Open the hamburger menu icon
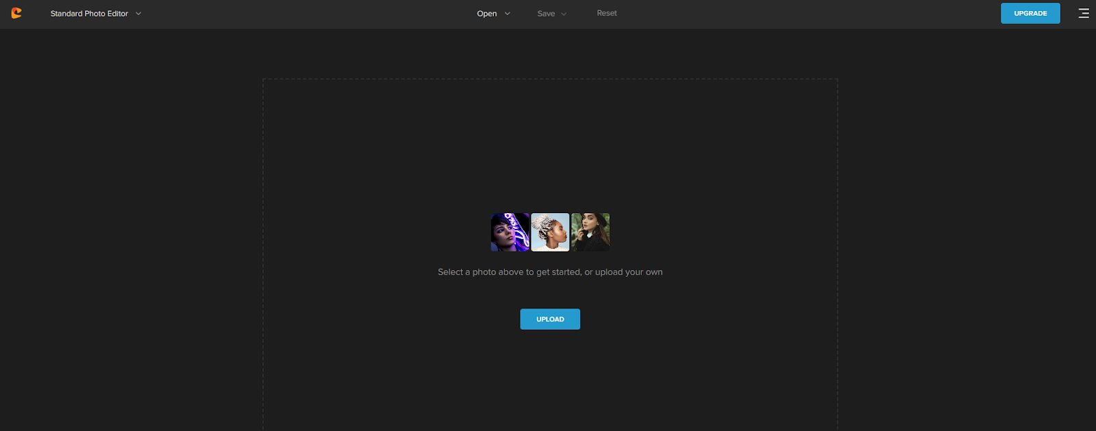The image size is (1096, 431). pos(1083,13)
